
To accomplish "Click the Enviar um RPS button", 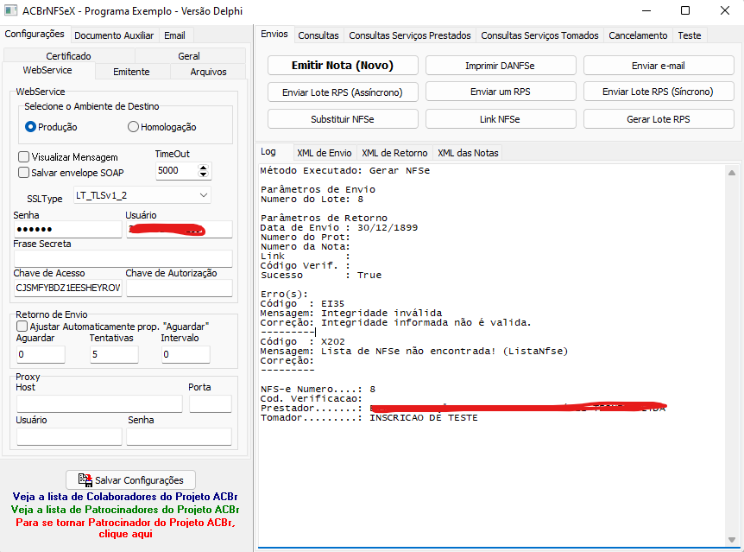I will coord(500,92).
